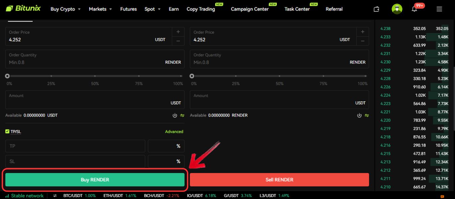
Task: Uncheck the TP/SL checkbox
Action: pos(7,132)
